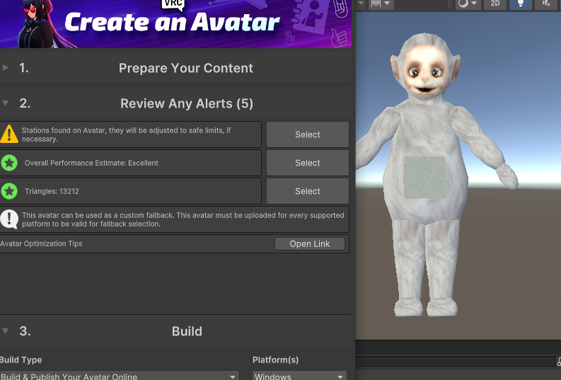This screenshot has width=561, height=380.
Task: Click the white exclamation speech bubble icon
Action: (9, 219)
